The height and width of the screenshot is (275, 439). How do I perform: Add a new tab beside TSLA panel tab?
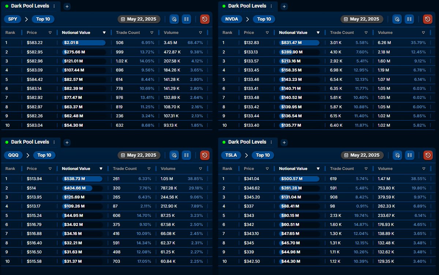pos(284,142)
